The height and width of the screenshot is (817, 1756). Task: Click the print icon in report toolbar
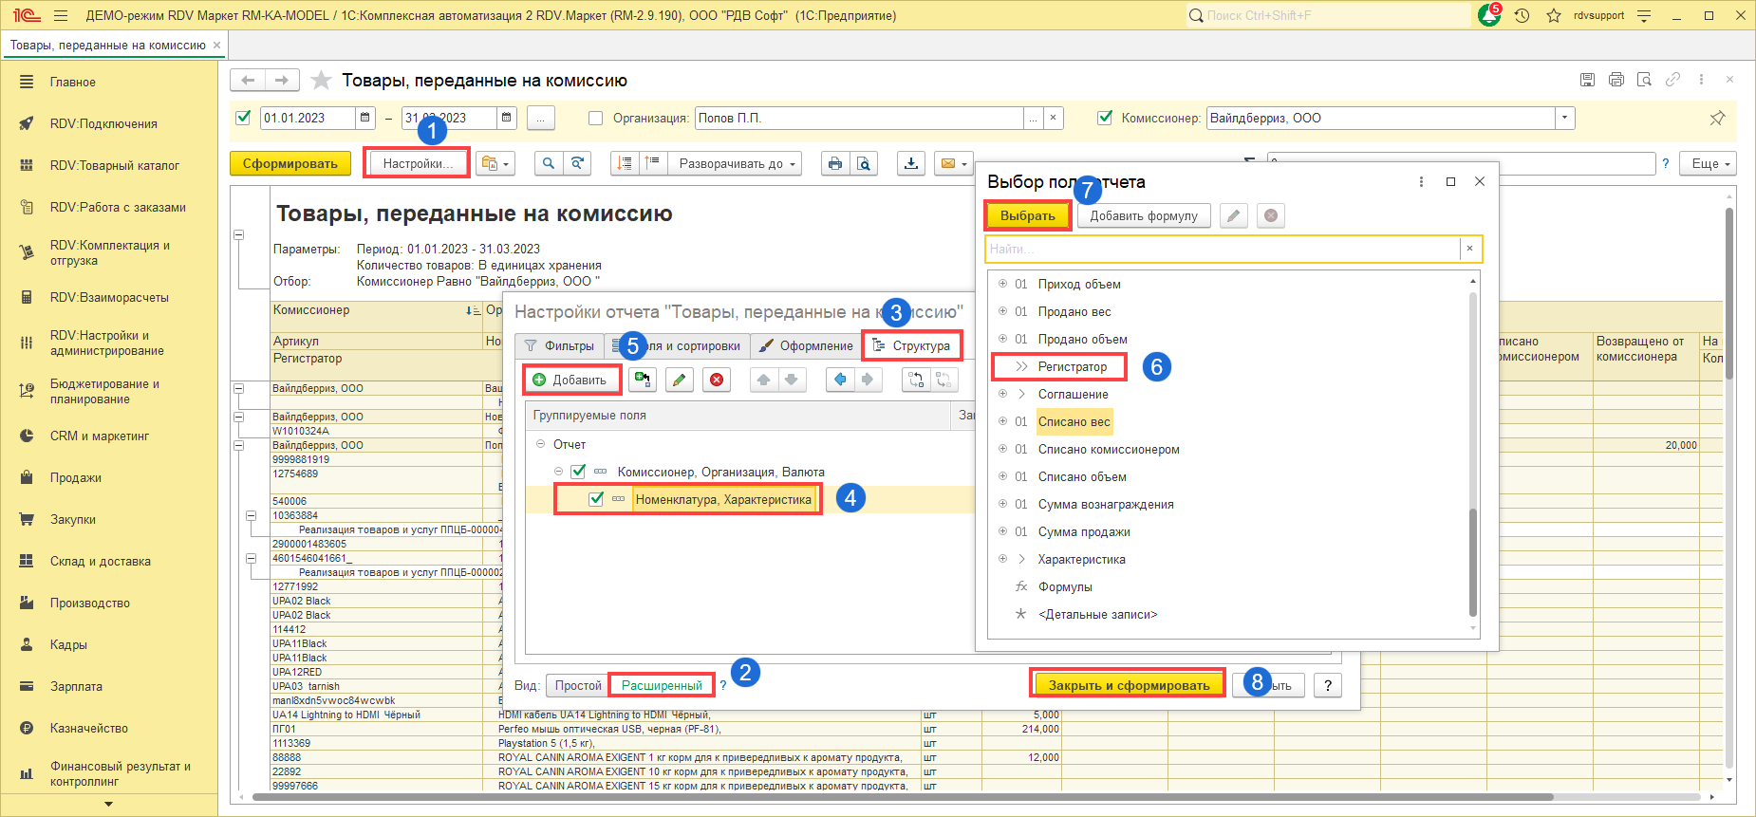(834, 163)
